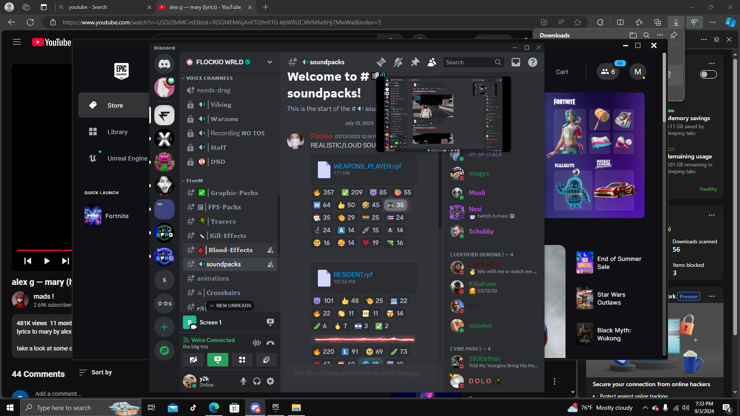Launch Fortnite from Quick Launch
Image resolution: width=740 pixels, height=416 pixels.
[x=114, y=216]
